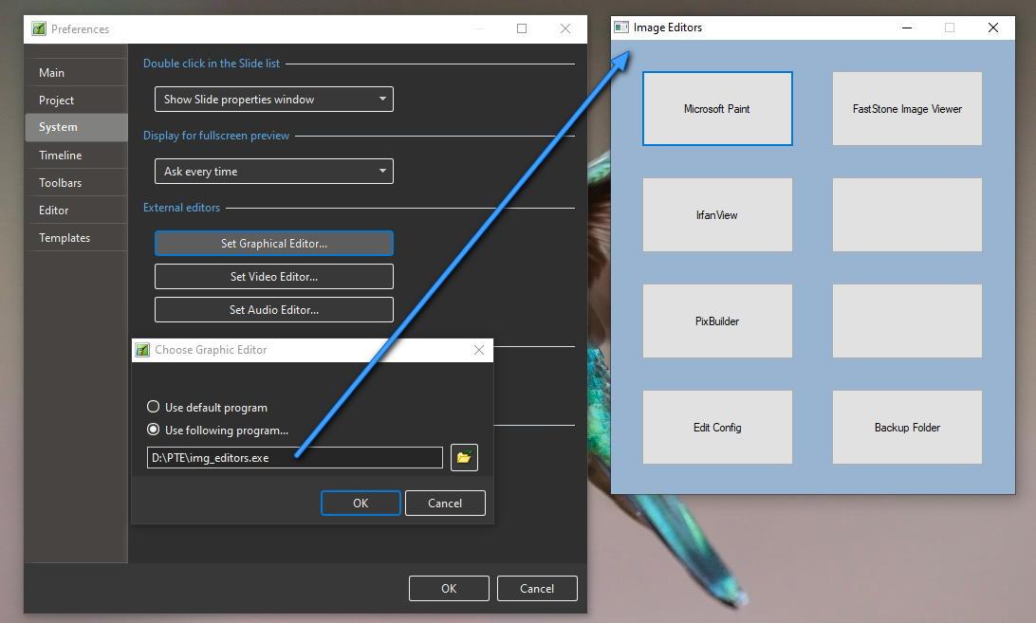Viewport: 1036px width, 623px height.
Task: Cancel the Choose Graphic Editor dialog
Action: (445, 503)
